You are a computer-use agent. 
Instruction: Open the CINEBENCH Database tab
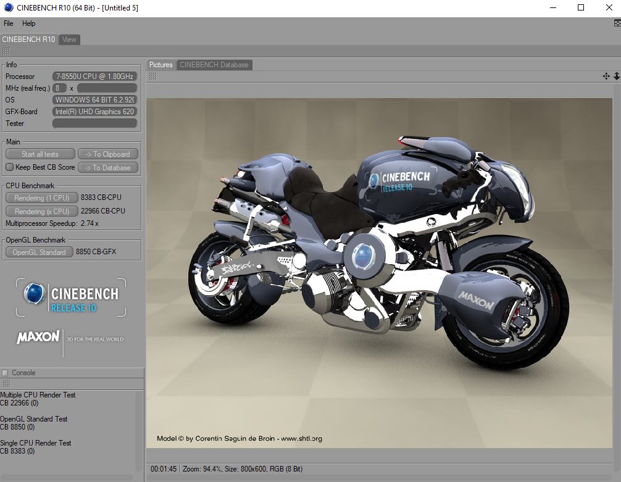coord(214,65)
